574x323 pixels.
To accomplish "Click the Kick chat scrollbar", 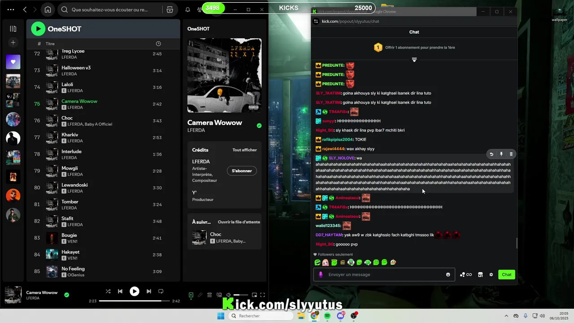I will click(516, 243).
